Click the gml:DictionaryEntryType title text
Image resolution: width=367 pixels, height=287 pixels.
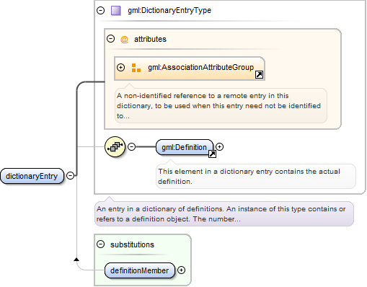click(169, 10)
